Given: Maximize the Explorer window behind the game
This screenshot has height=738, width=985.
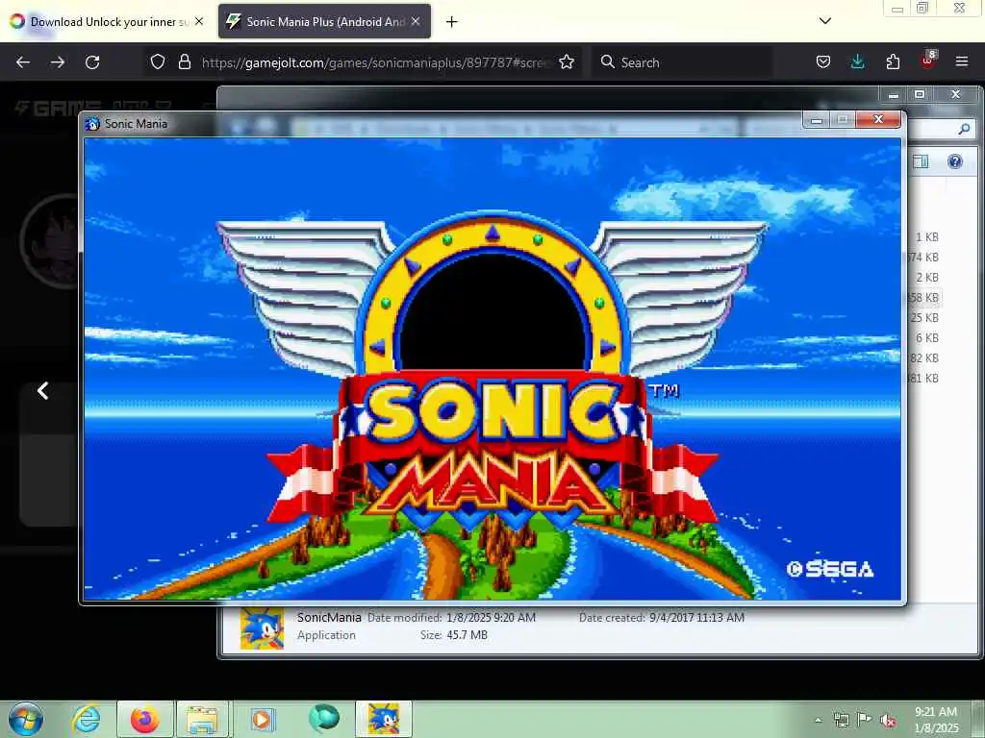Looking at the screenshot, I should click(920, 94).
